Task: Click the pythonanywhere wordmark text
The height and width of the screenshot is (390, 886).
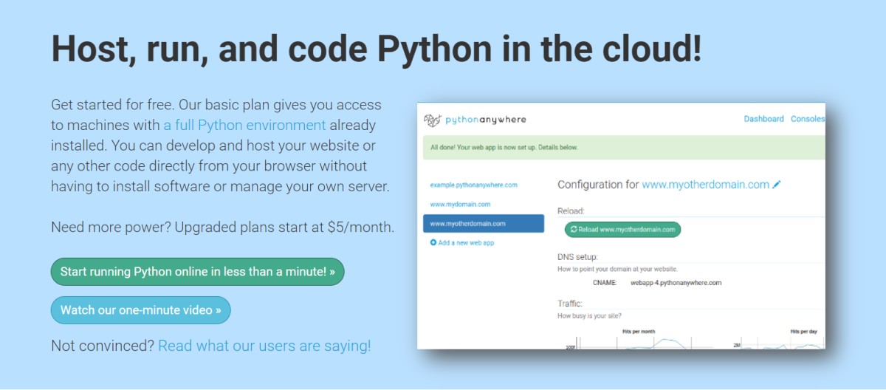Action: 485,120
